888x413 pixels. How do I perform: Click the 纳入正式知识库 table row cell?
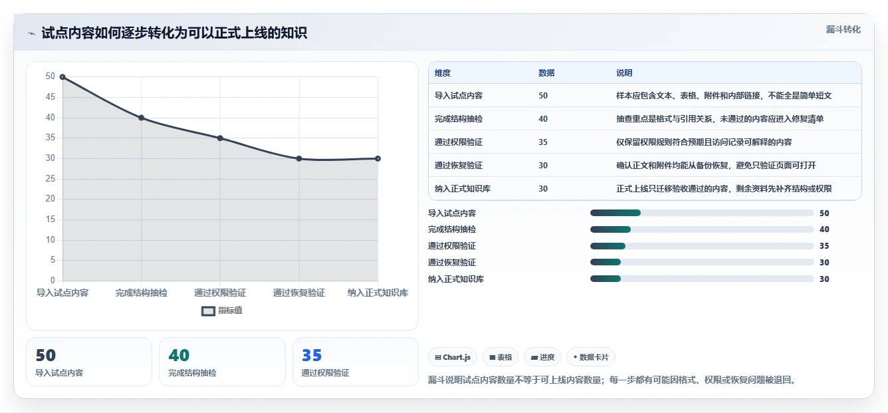pos(463,189)
